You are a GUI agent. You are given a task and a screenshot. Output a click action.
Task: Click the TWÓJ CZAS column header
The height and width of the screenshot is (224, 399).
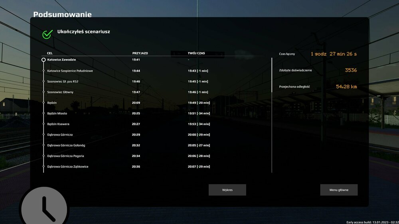tap(196, 53)
